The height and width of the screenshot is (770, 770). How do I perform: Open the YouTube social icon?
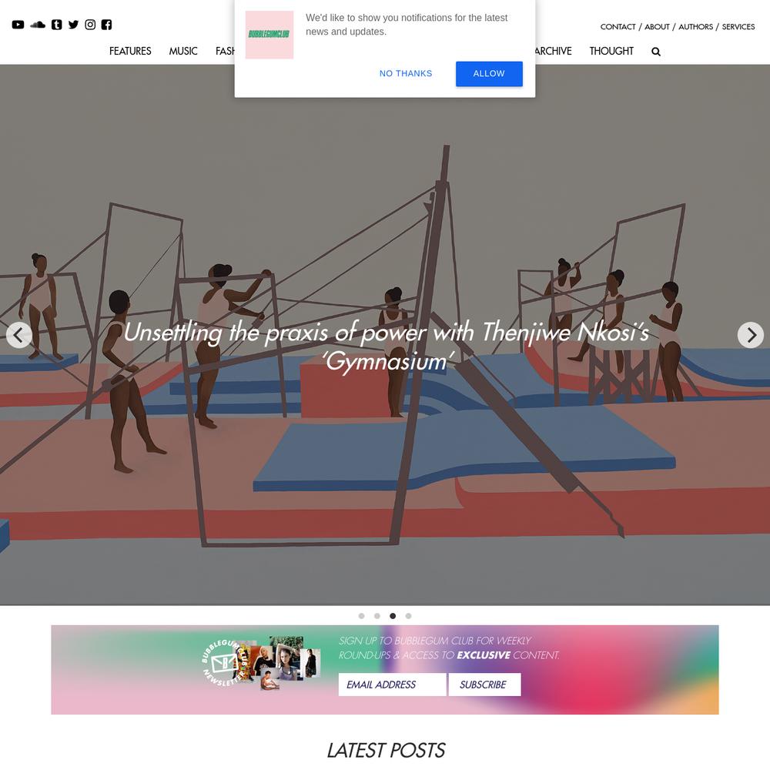[x=18, y=25]
